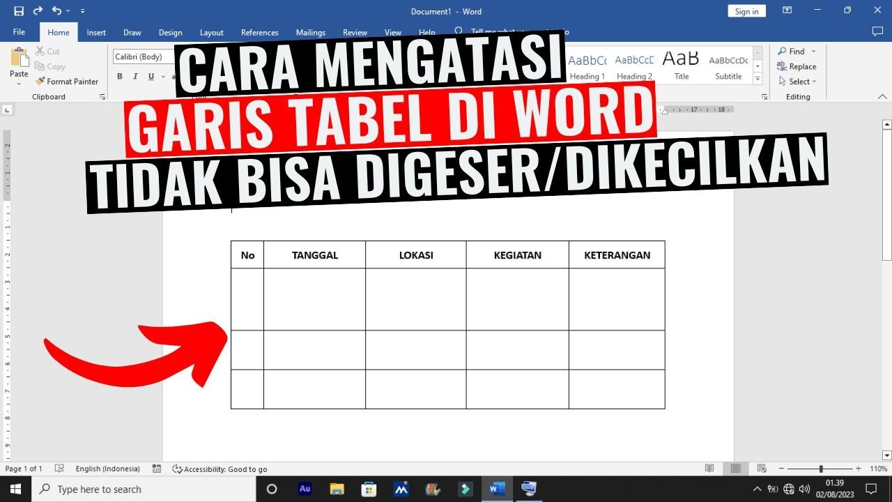This screenshot has height=502, width=892.
Task: Open the Styles pane dialog launcher
Action: click(x=764, y=97)
